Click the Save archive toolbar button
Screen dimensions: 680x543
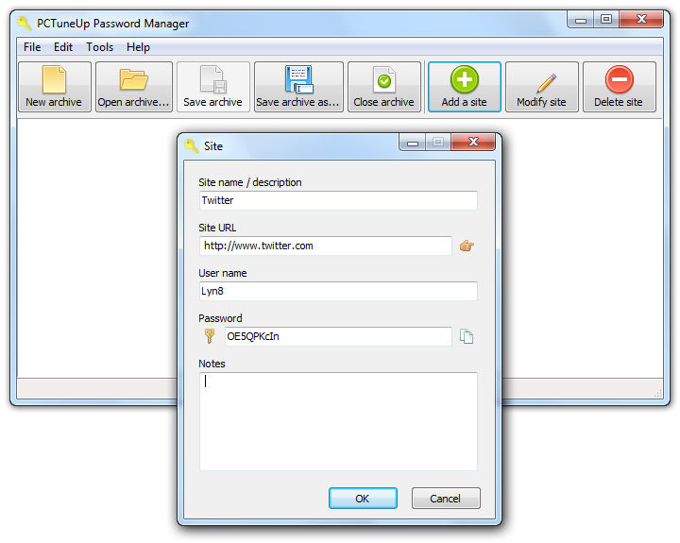[x=212, y=87]
